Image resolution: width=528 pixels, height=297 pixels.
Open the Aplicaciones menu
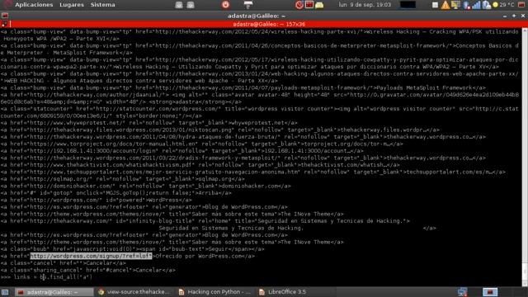tap(34, 5)
